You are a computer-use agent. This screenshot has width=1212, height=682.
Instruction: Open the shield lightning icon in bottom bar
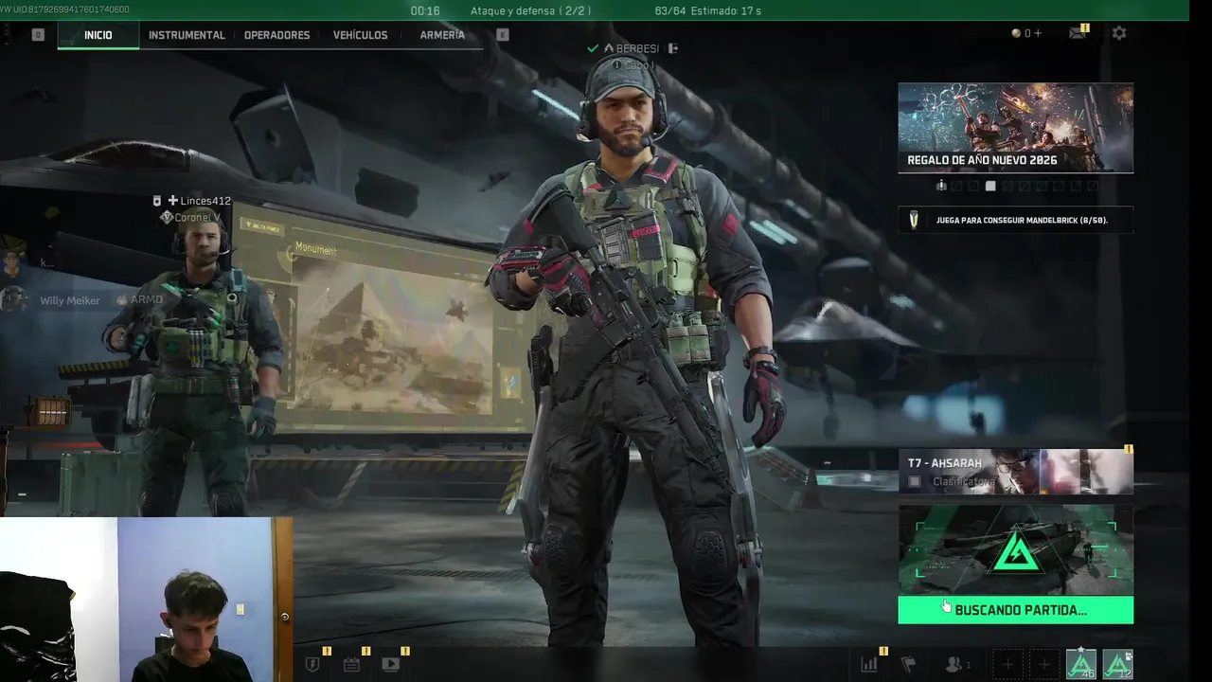click(312, 664)
